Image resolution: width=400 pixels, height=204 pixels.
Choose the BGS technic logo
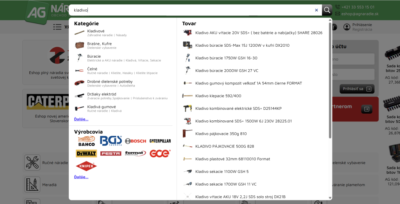(111, 141)
